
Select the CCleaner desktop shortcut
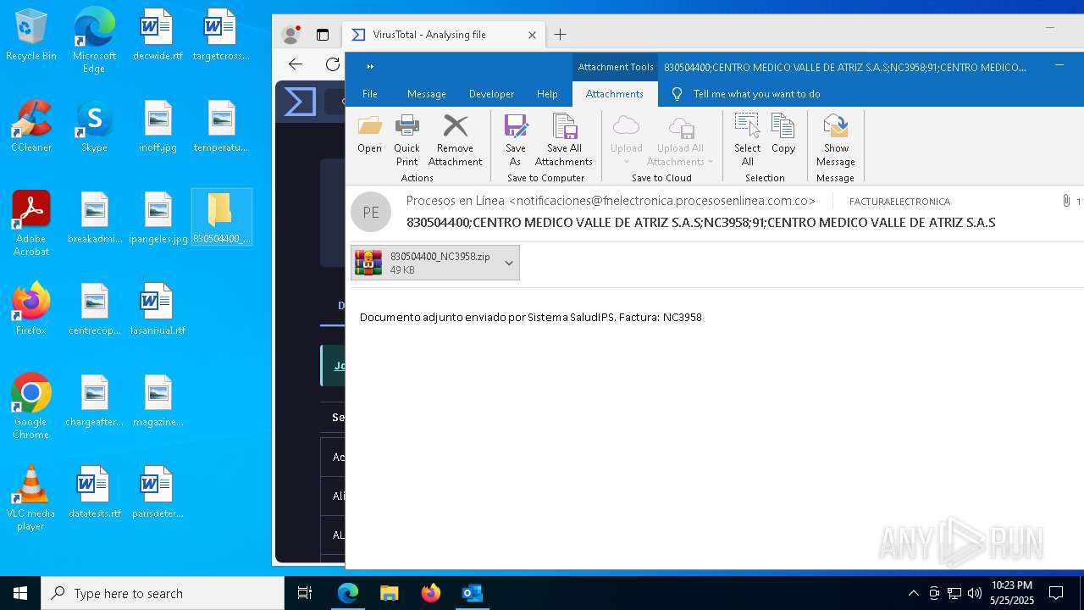31,126
